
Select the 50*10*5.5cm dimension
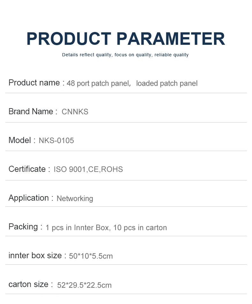tap(91, 256)
